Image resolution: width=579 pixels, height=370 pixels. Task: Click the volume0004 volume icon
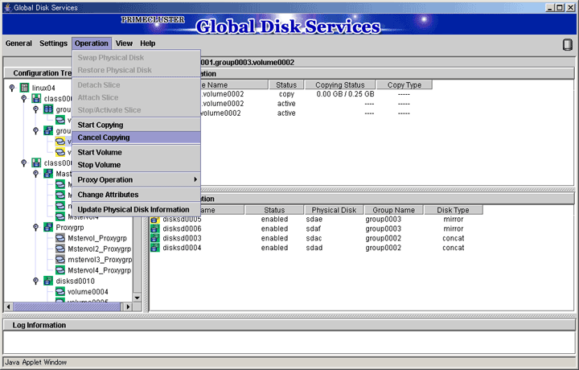click(x=60, y=291)
